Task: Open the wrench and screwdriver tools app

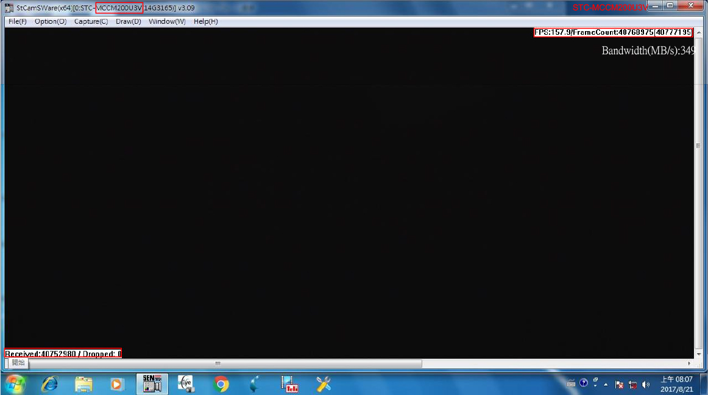Action: coord(324,383)
